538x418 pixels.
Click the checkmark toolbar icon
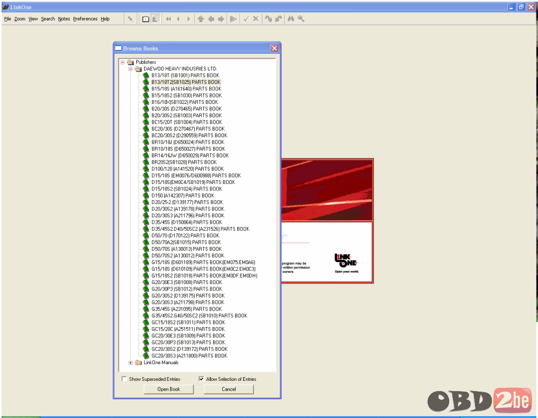point(246,19)
